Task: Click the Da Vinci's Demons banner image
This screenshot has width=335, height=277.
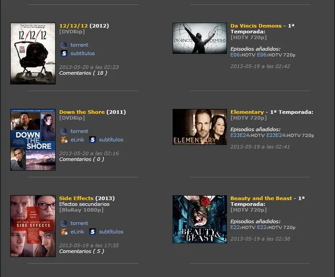Action: pos(200,38)
